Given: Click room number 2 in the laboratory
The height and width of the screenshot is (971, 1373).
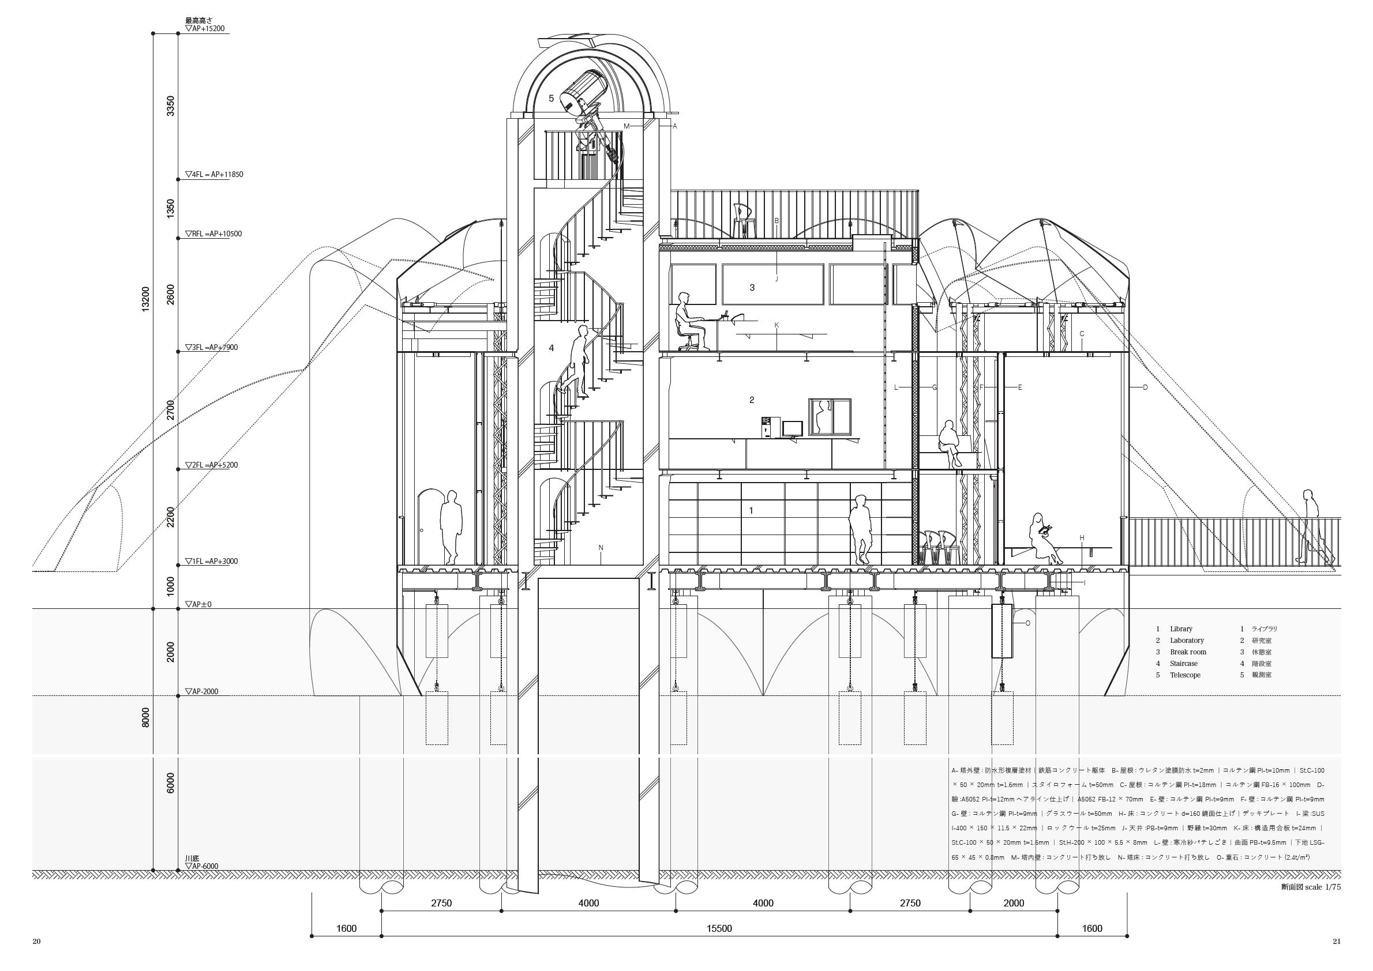Looking at the screenshot, I should click(752, 400).
